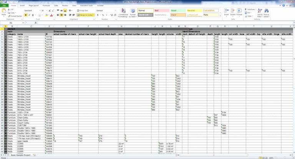Apply the yellow Fill Color
The image size is (295, 159).
tap(46, 15)
